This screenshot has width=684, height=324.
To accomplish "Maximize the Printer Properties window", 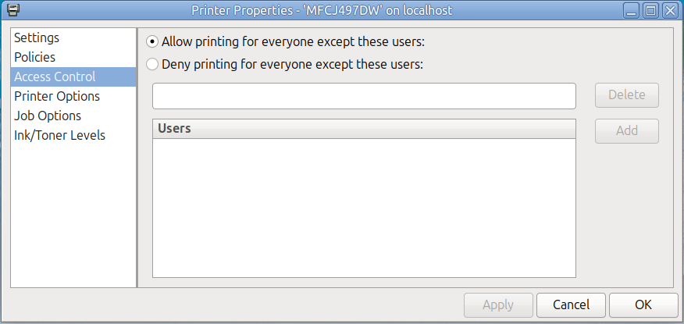I will click(x=650, y=11).
